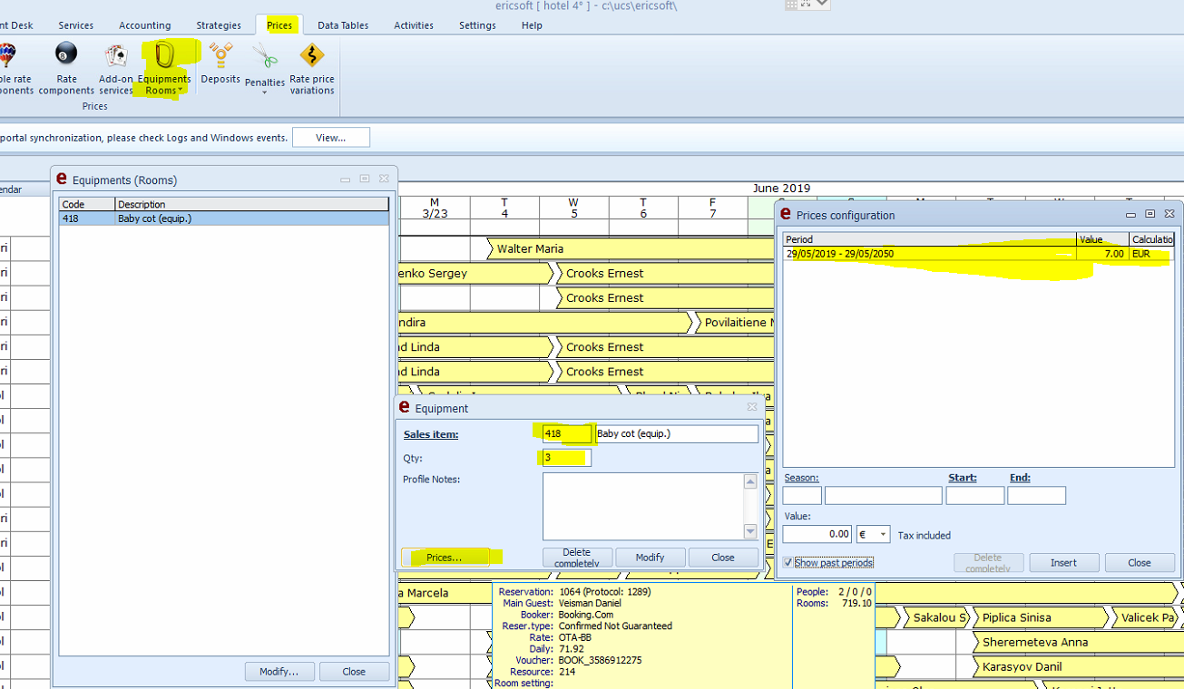Image resolution: width=1184 pixels, height=689 pixels.
Task: Select Walter Maria reservation bar
Action: click(631, 248)
